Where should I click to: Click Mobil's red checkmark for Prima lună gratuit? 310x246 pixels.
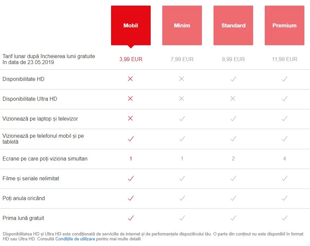[x=131, y=218]
